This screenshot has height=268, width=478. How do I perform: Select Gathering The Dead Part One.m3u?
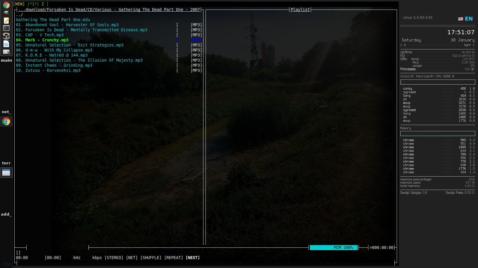(x=53, y=20)
